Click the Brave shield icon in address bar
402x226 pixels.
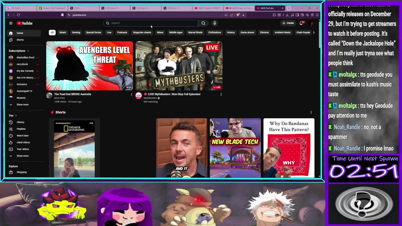click(238, 15)
